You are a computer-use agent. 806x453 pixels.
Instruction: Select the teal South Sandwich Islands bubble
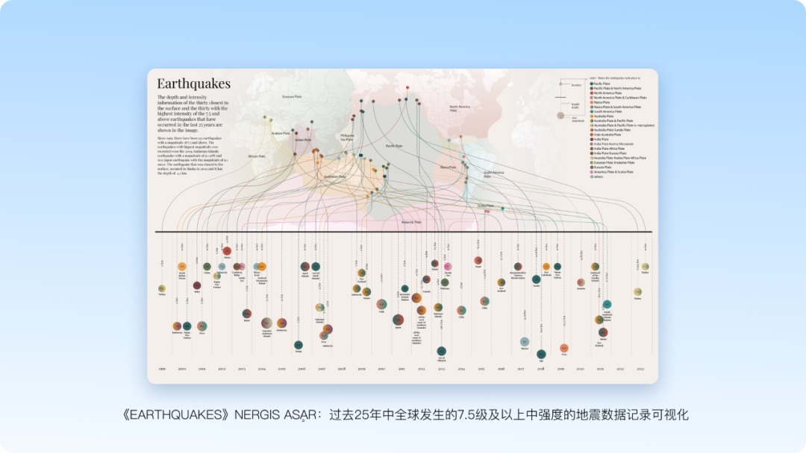click(x=607, y=304)
